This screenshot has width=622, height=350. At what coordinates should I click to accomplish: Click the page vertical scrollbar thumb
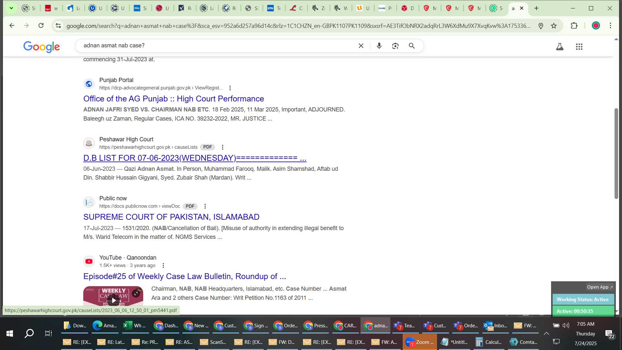coord(616,153)
